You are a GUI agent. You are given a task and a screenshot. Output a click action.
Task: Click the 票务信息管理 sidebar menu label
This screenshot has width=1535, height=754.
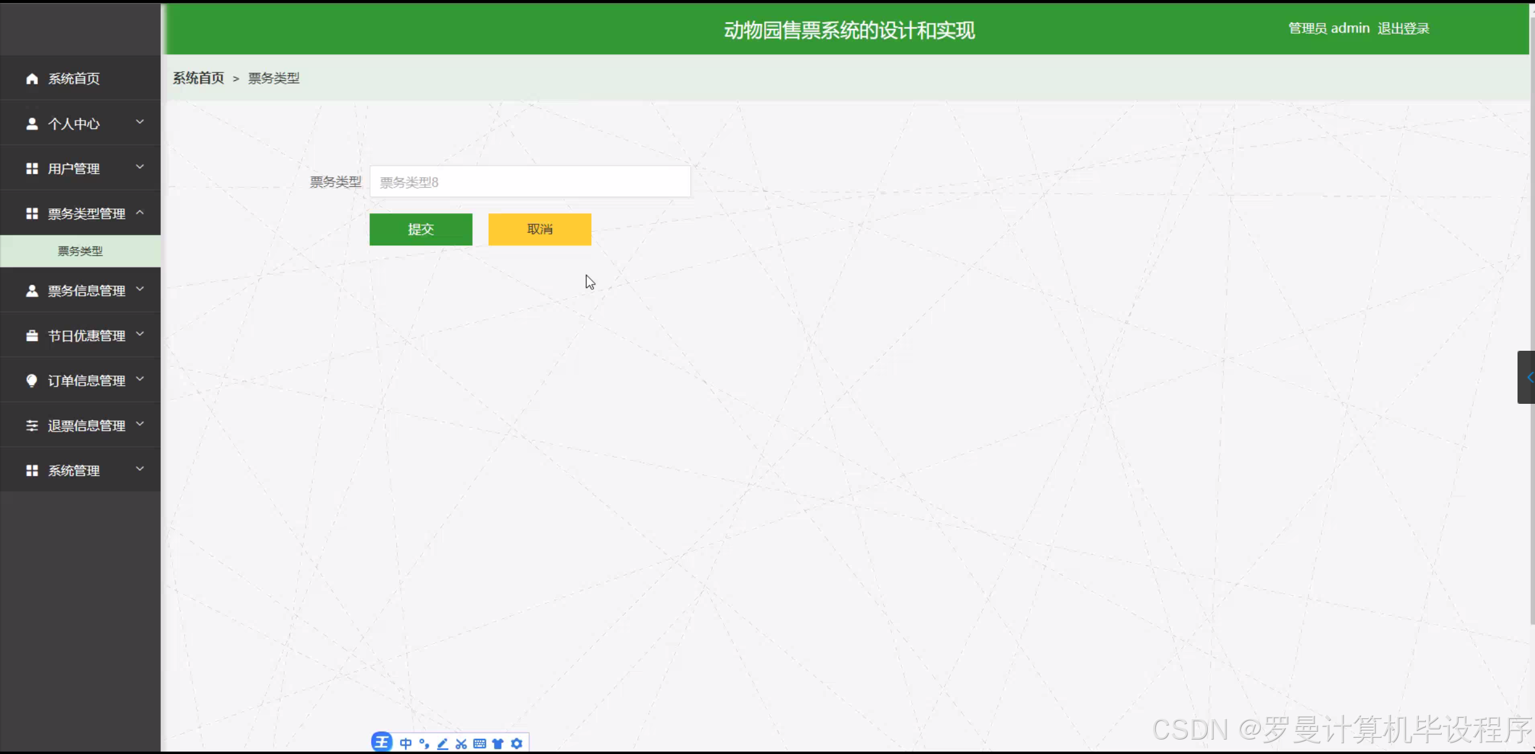[x=87, y=291]
